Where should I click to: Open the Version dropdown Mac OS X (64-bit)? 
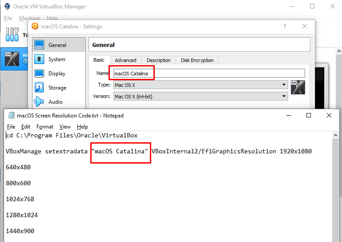[201, 96]
